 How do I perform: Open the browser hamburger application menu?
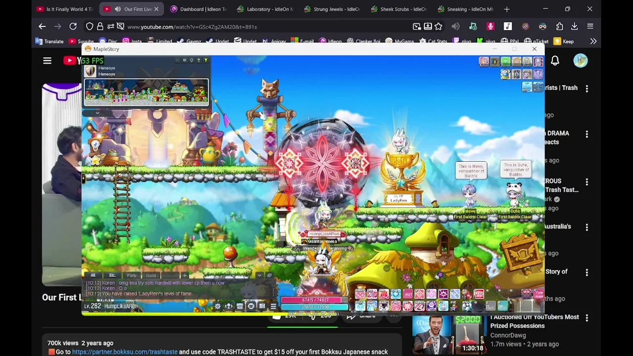click(590, 26)
